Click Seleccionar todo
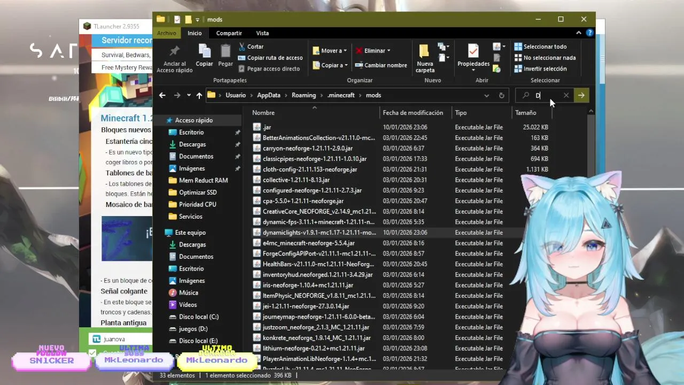This screenshot has height=385, width=684. coord(540,47)
